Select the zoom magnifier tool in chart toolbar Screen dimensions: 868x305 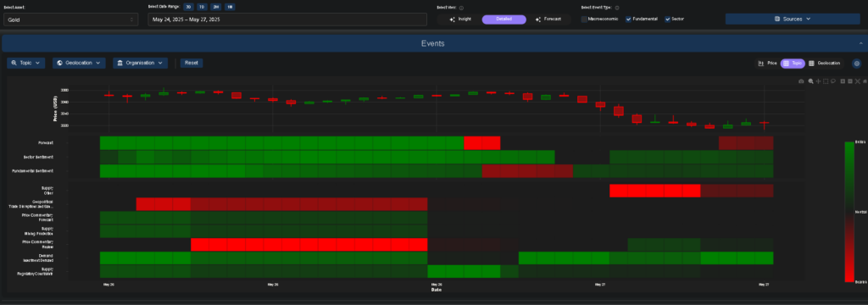click(x=811, y=81)
